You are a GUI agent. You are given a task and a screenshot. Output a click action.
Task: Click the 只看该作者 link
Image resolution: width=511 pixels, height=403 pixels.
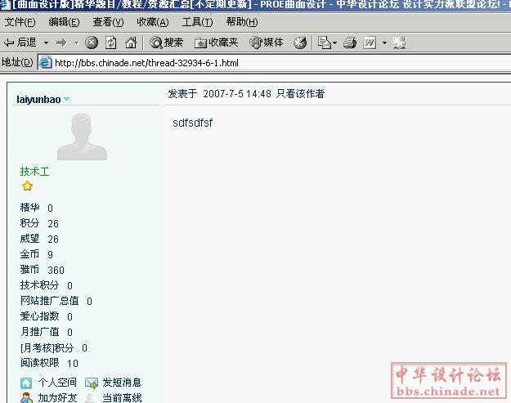300,94
